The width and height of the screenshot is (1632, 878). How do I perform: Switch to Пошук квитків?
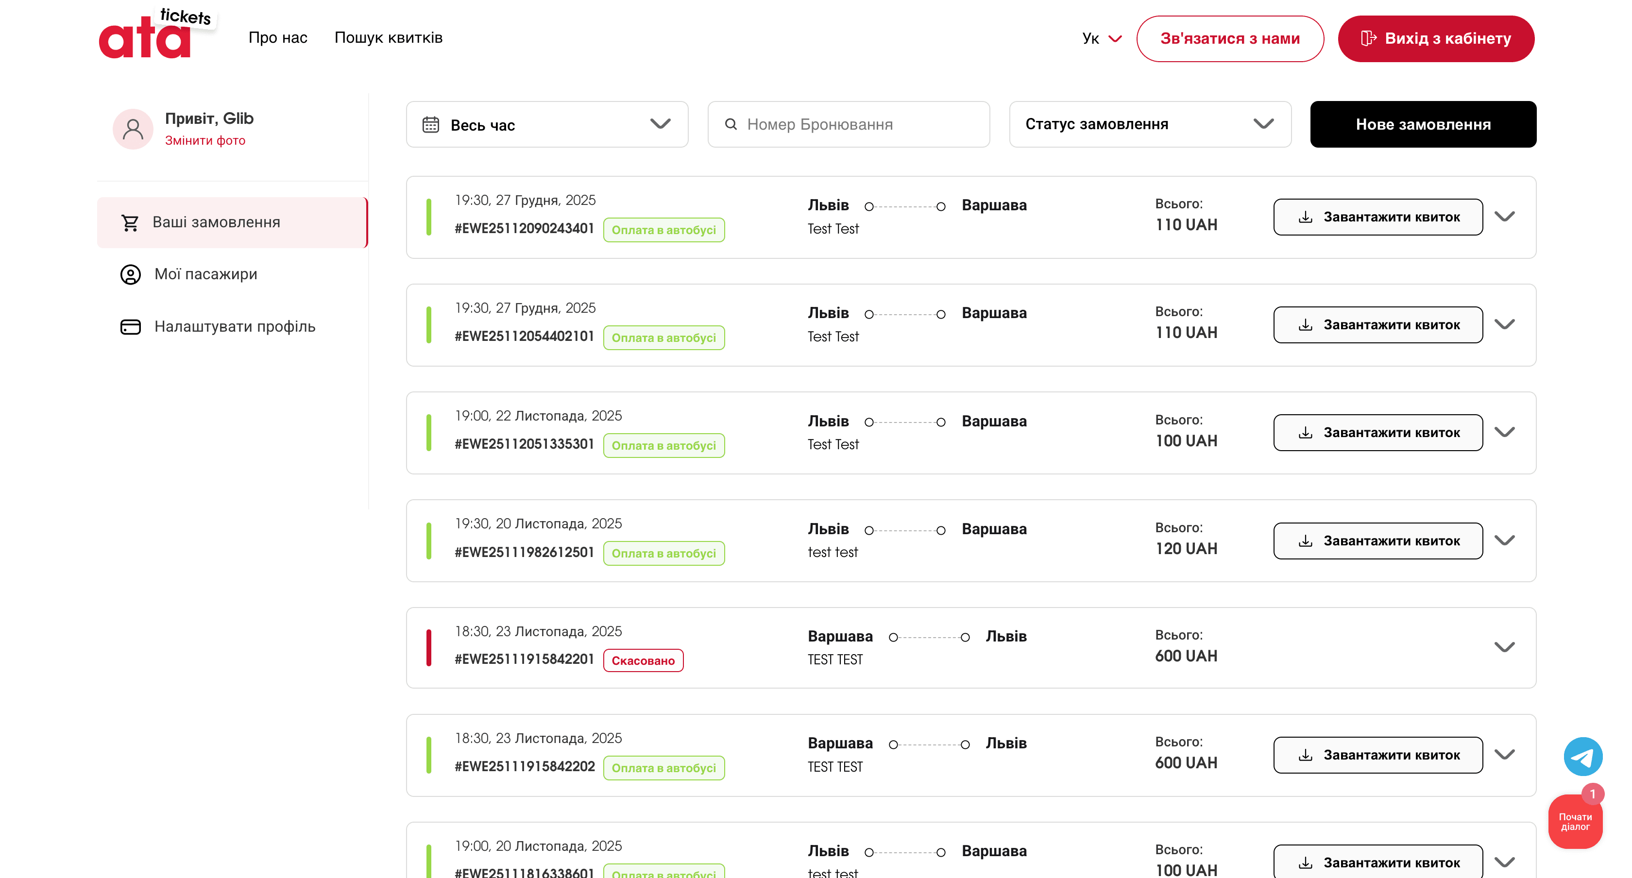(x=389, y=38)
